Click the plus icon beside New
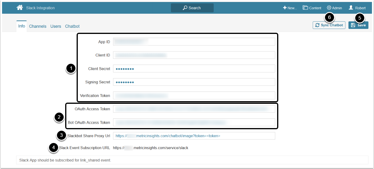The height and width of the screenshot is (169, 374). [285, 8]
